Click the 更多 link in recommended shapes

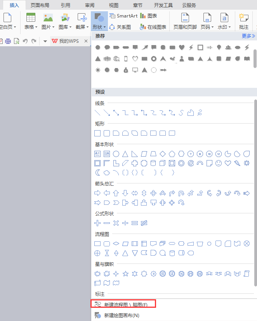pos(248,36)
